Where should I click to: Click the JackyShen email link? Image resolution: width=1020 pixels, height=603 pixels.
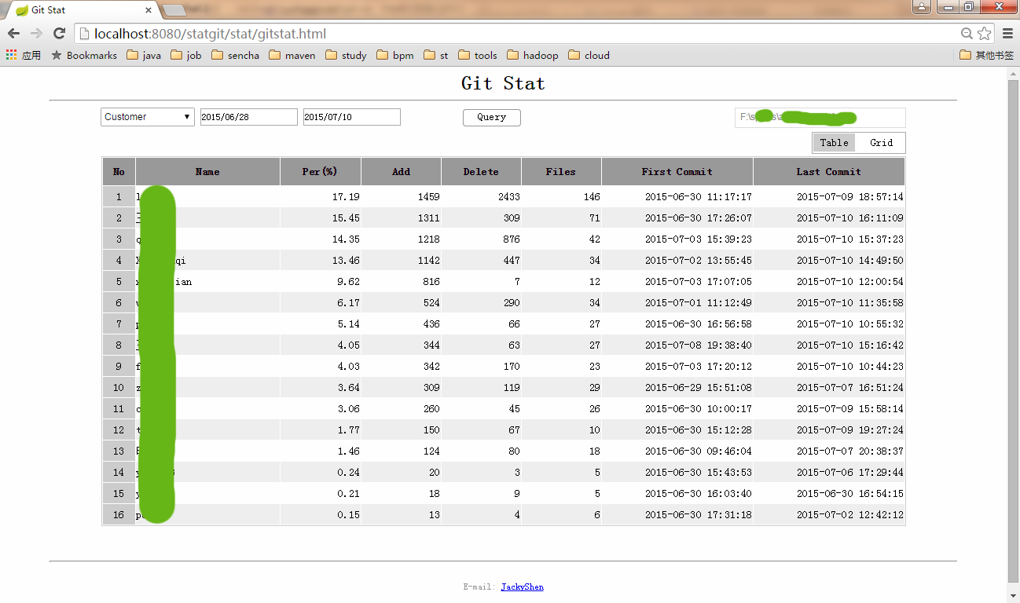[522, 587]
